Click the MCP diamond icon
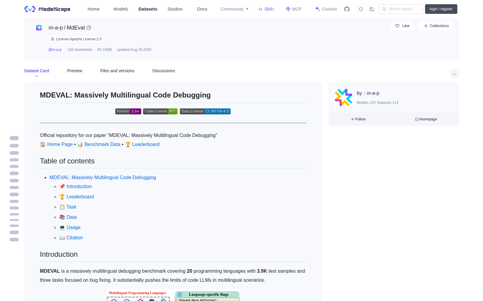This screenshot has width=483, height=301. tap(288, 9)
